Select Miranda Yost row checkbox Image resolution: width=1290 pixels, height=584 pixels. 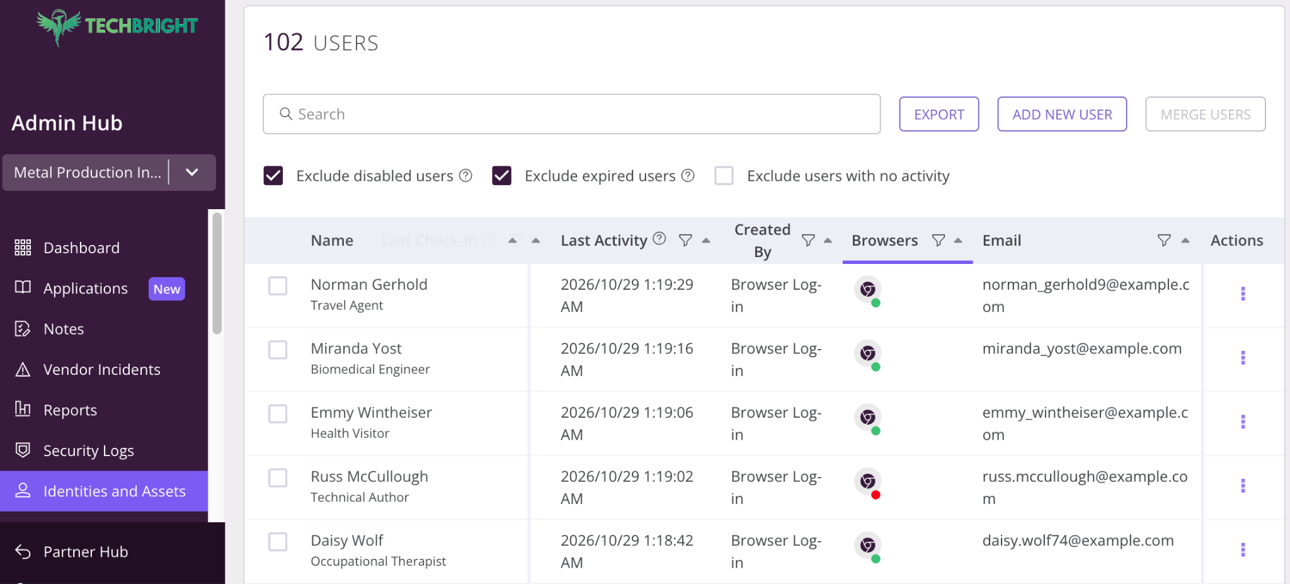pos(278,350)
